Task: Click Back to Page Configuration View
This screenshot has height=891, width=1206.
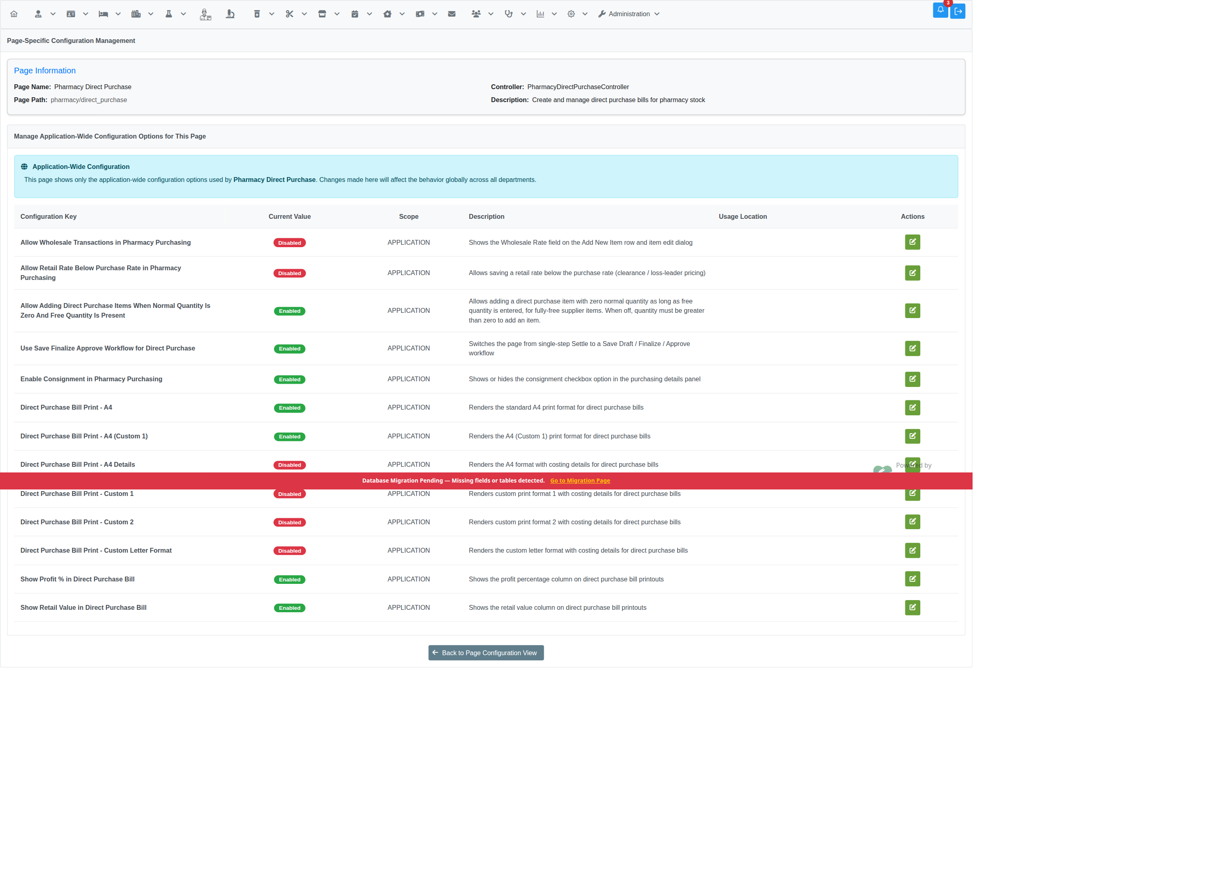Action: pyautogui.click(x=486, y=653)
